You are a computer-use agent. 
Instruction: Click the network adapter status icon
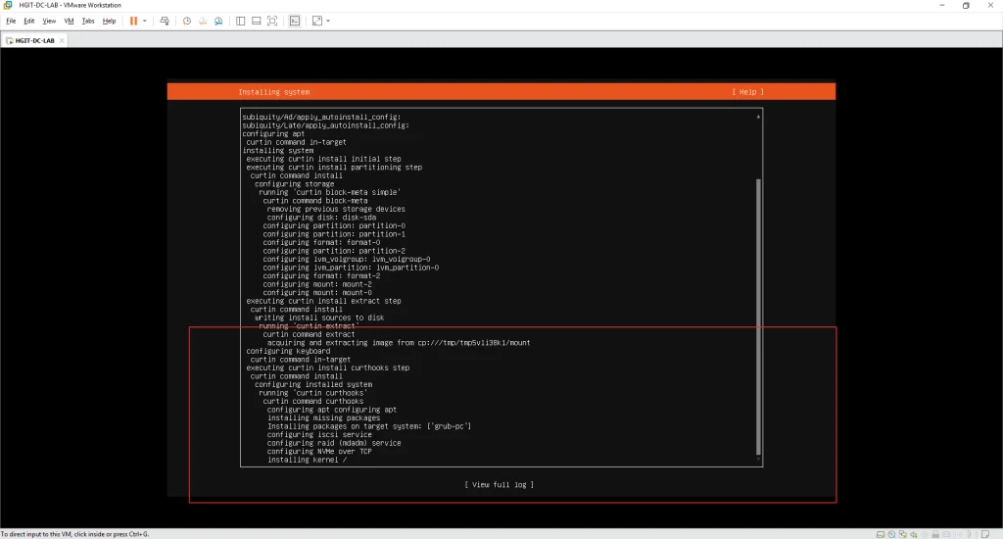(x=902, y=534)
